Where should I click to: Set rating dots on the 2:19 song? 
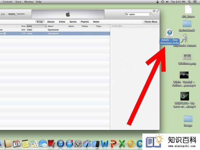coord(87,34)
